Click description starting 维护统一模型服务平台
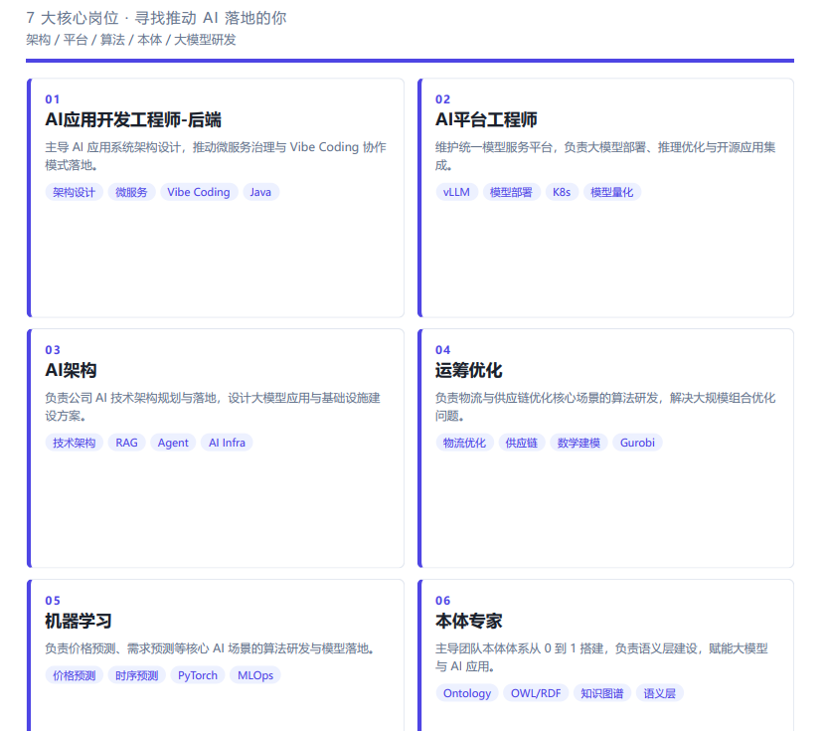 tap(605, 156)
